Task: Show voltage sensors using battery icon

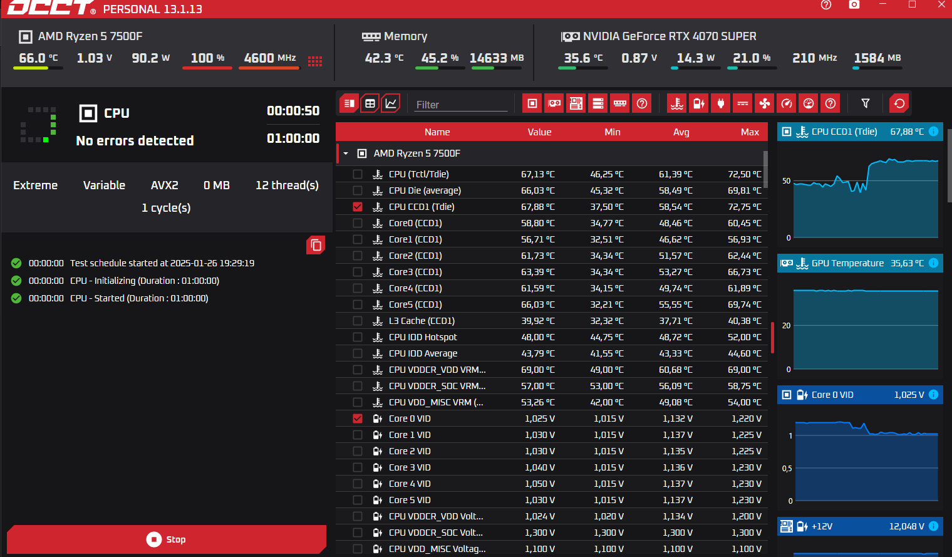Action: coord(699,103)
